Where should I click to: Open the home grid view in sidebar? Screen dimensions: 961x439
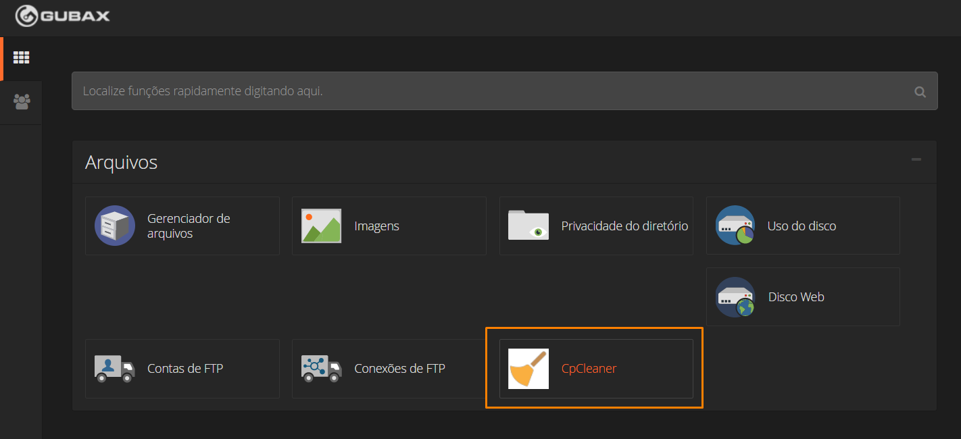click(22, 58)
